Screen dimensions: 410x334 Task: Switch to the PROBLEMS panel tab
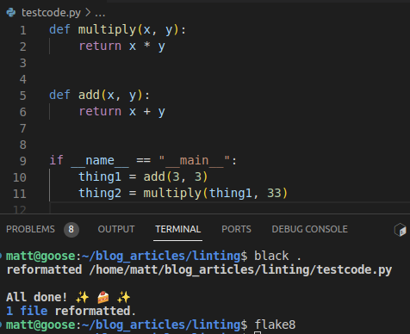pos(30,229)
